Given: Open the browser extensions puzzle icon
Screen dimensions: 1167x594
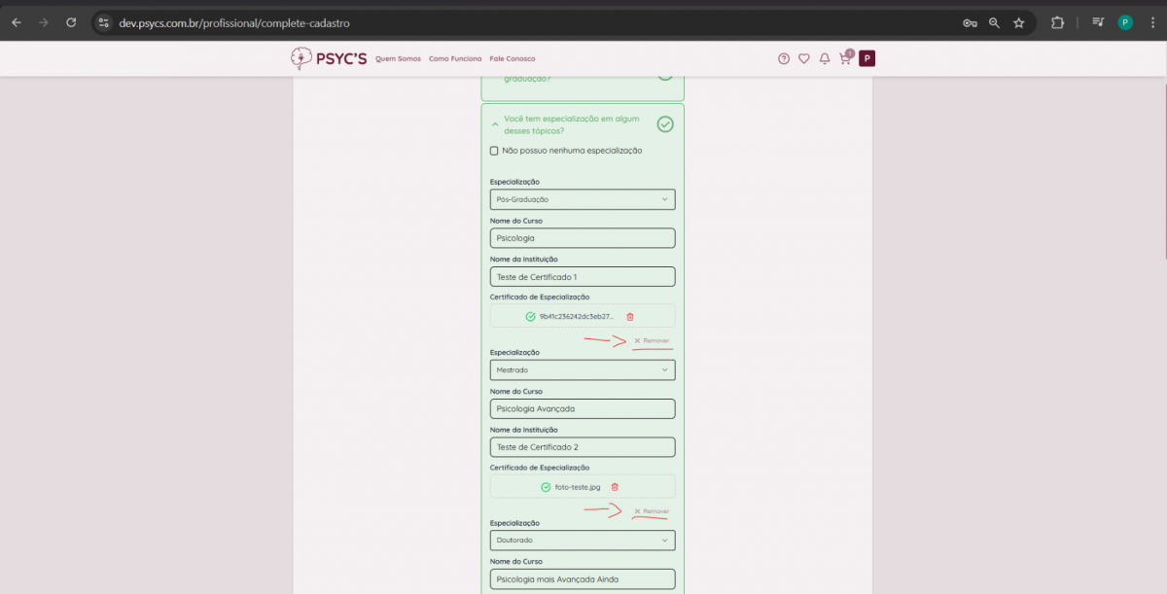Looking at the screenshot, I should coord(1058,22).
